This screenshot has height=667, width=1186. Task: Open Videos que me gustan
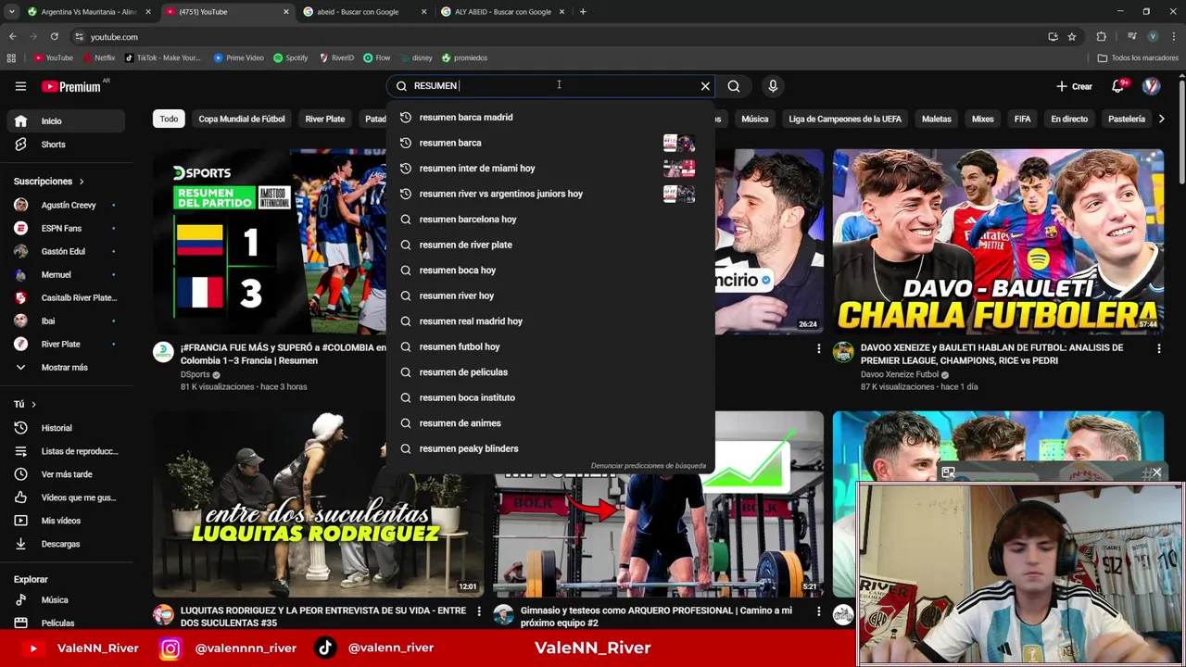coord(65,497)
